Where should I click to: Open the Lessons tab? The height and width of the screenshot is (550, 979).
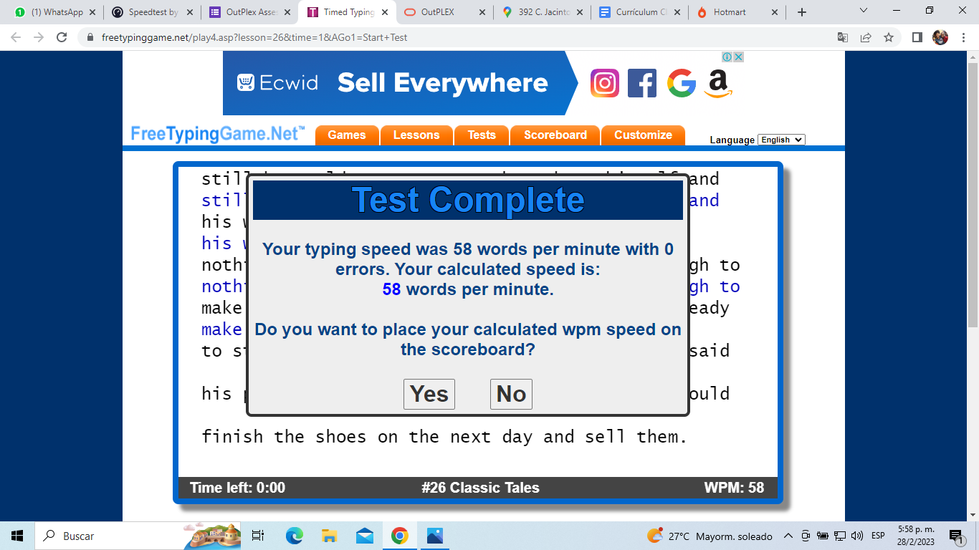pyautogui.click(x=416, y=135)
